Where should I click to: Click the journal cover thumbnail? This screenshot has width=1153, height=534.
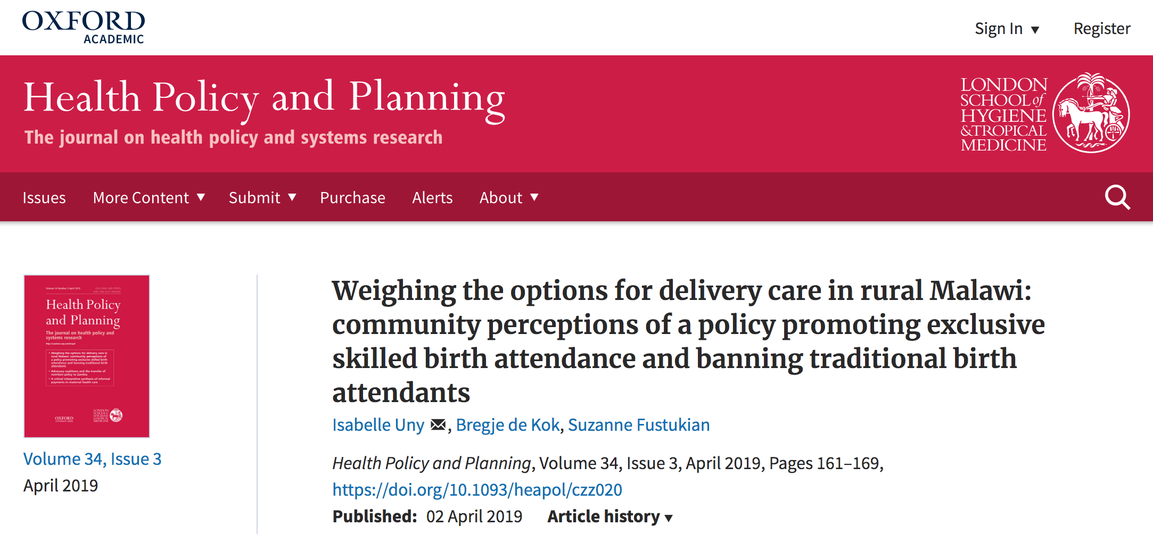(x=87, y=356)
